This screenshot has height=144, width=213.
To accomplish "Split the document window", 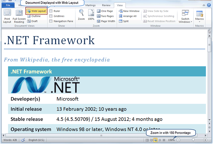I will tap(124, 21).
